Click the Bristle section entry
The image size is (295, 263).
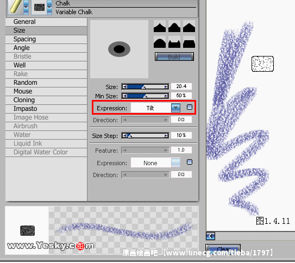pos(46,57)
